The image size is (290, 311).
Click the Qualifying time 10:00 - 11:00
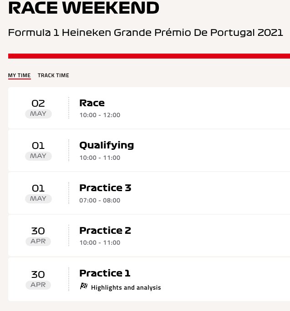point(100,158)
